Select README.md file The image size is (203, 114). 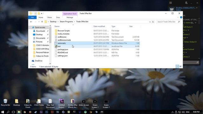pos(63,53)
